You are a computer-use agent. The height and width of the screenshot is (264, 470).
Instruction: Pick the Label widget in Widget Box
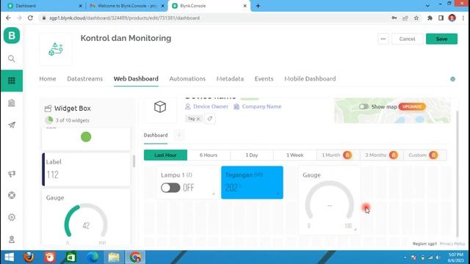86,169
